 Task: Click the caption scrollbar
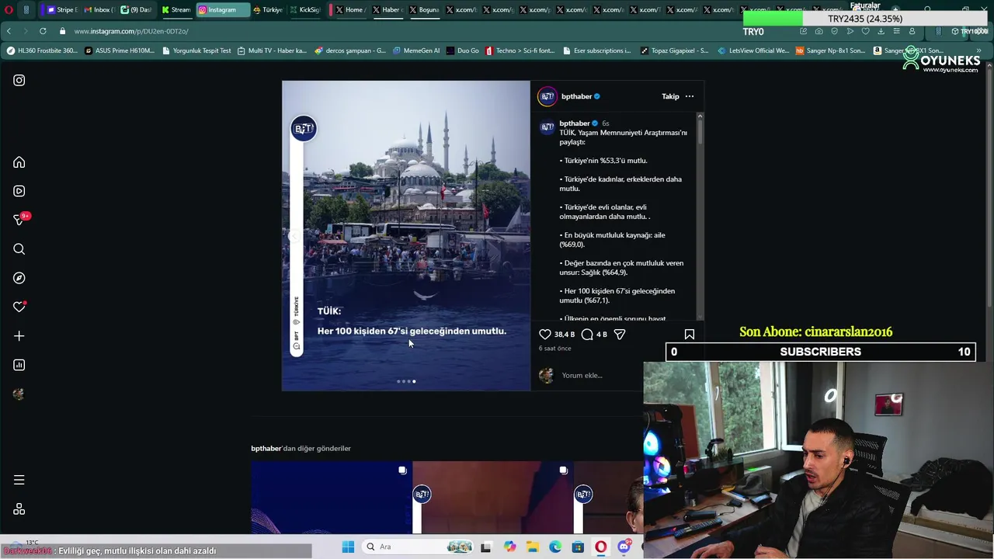(x=700, y=130)
